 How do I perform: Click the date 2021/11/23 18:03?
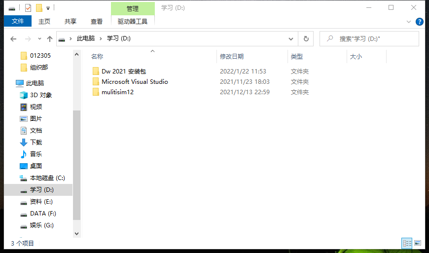245,82
